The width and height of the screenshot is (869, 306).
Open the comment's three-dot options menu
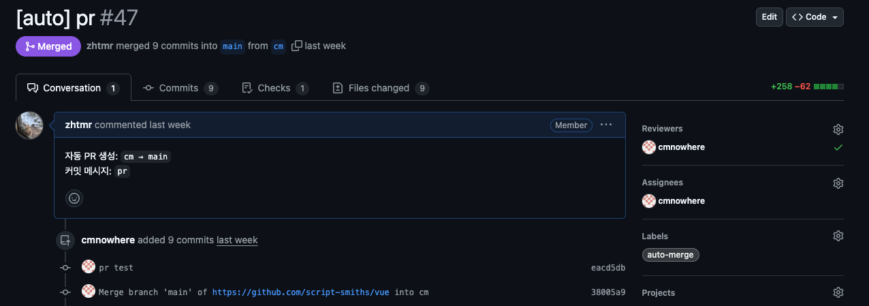pos(606,125)
